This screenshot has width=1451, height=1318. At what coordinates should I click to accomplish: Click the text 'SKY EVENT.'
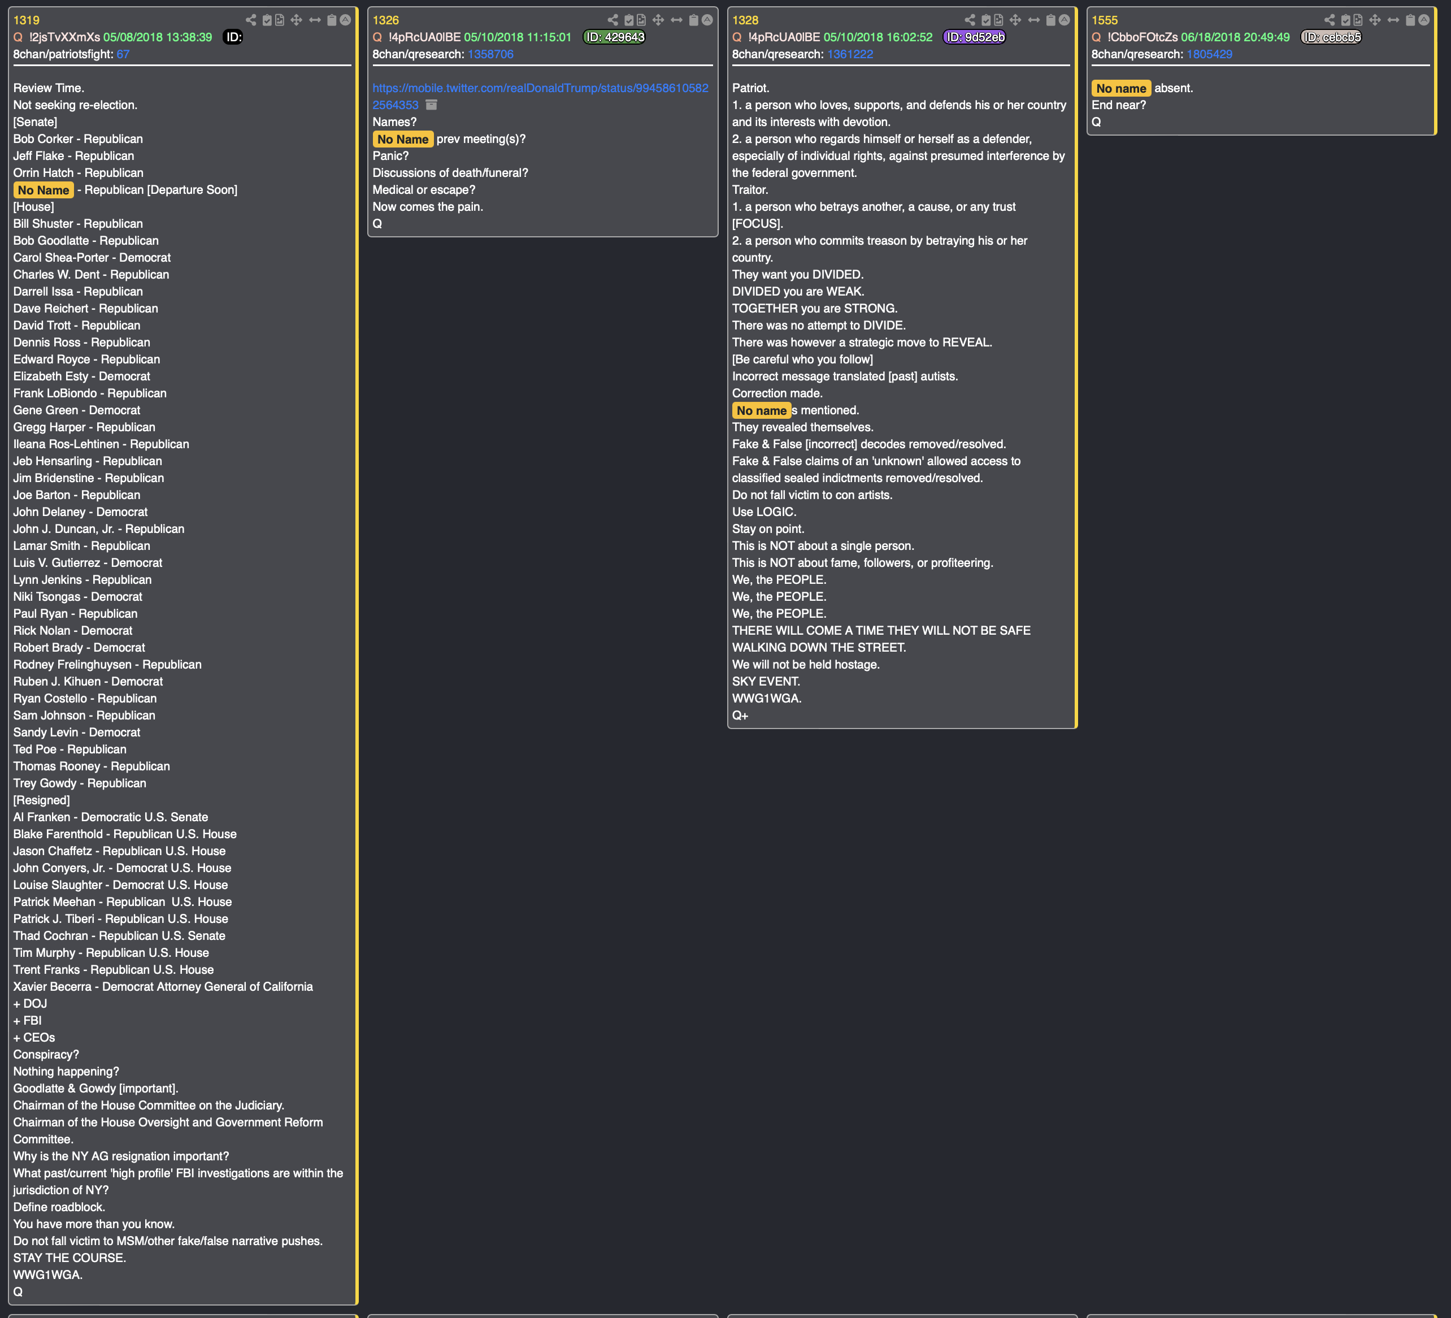coord(766,681)
